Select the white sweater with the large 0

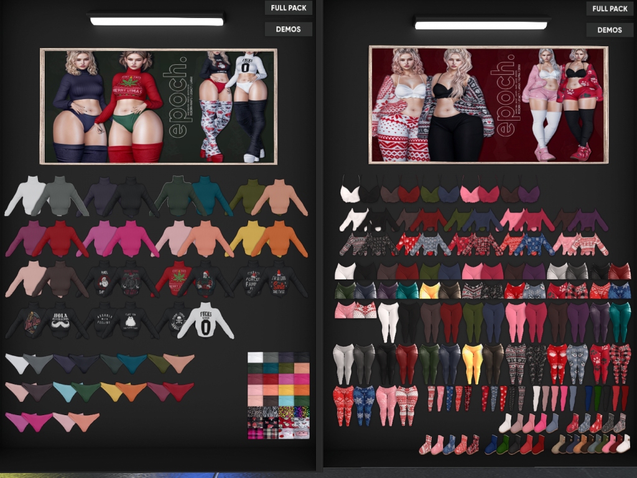pos(205,321)
